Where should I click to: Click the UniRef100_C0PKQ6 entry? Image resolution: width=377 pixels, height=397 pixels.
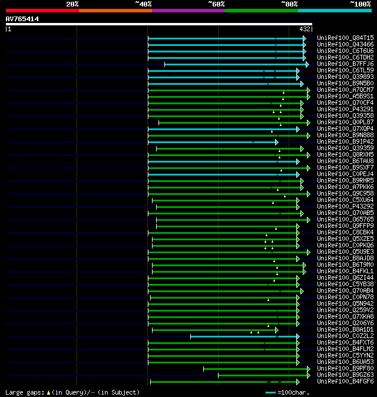345,246
